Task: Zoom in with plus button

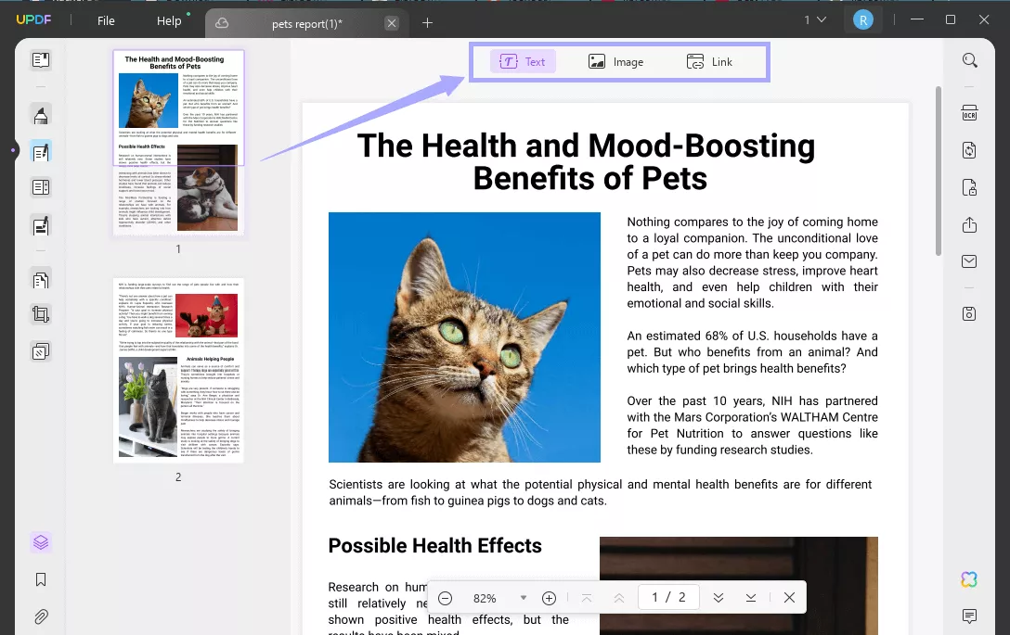Action: [x=549, y=598]
